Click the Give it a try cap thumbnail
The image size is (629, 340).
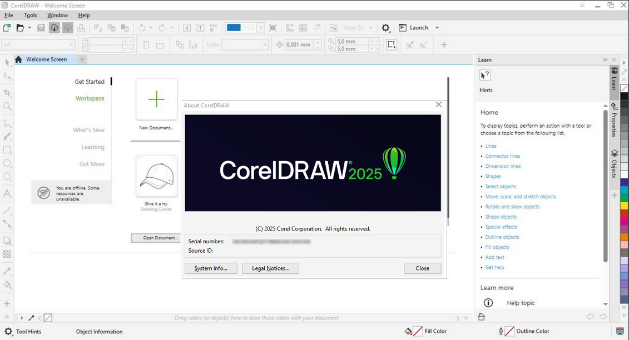(156, 176)
